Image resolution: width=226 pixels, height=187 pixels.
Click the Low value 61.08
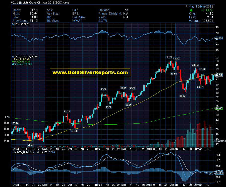(x=34, y=17)
